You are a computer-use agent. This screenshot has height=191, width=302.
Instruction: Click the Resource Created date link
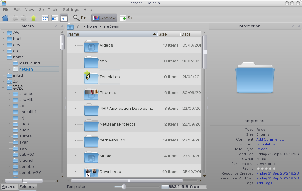(x=277, y=173)
